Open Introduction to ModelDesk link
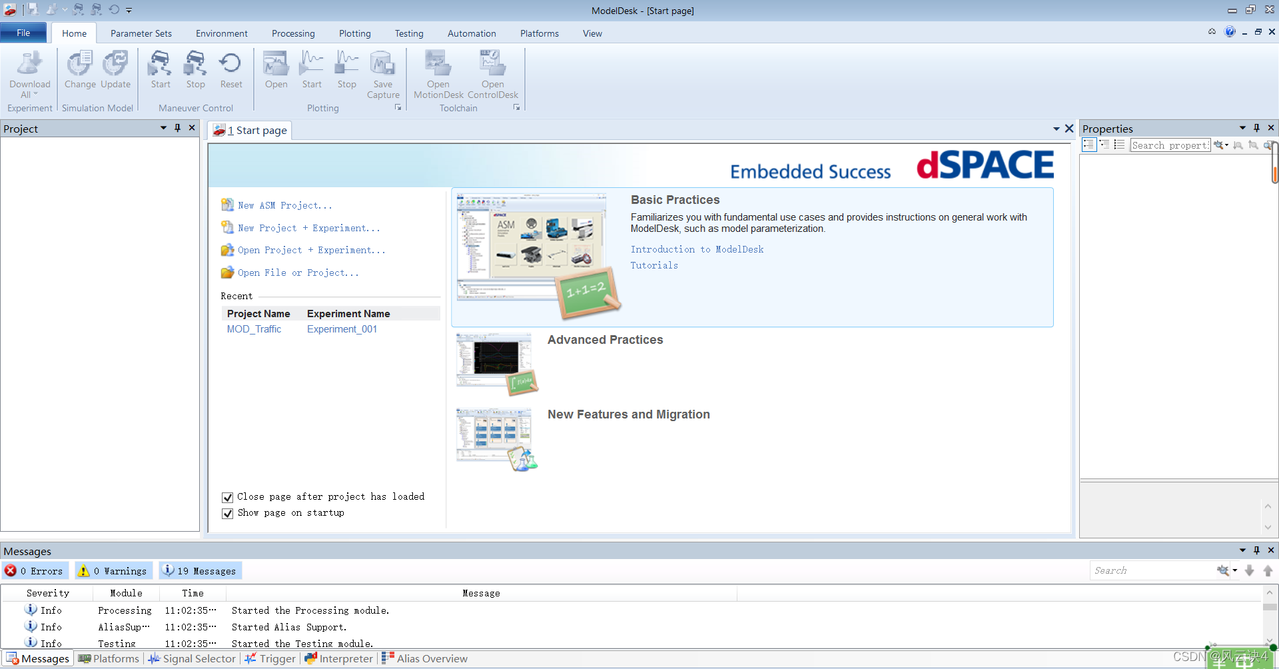The image size is (1279, 669). 697,249
